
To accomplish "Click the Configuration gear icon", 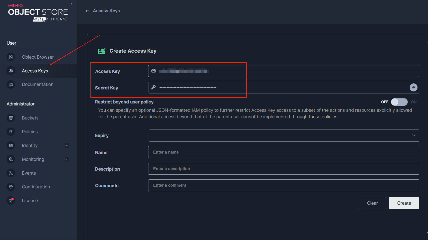I will [11, 187].
